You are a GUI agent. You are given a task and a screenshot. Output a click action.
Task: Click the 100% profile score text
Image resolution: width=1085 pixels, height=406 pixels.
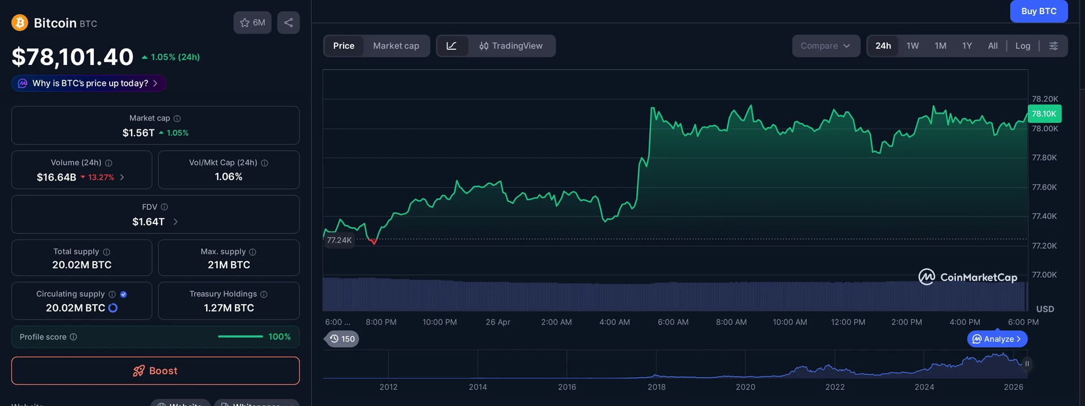click(280, 336)
